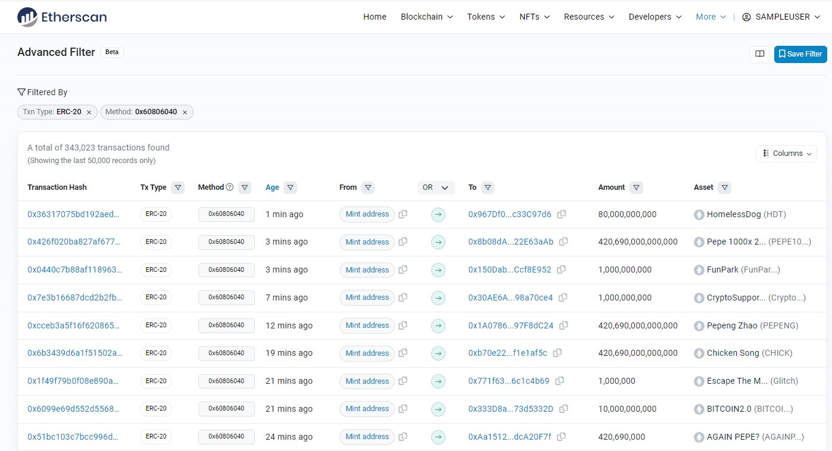
Task: Click the Beta badge next to Advanced Filter
Action: (x=111, y=52)
